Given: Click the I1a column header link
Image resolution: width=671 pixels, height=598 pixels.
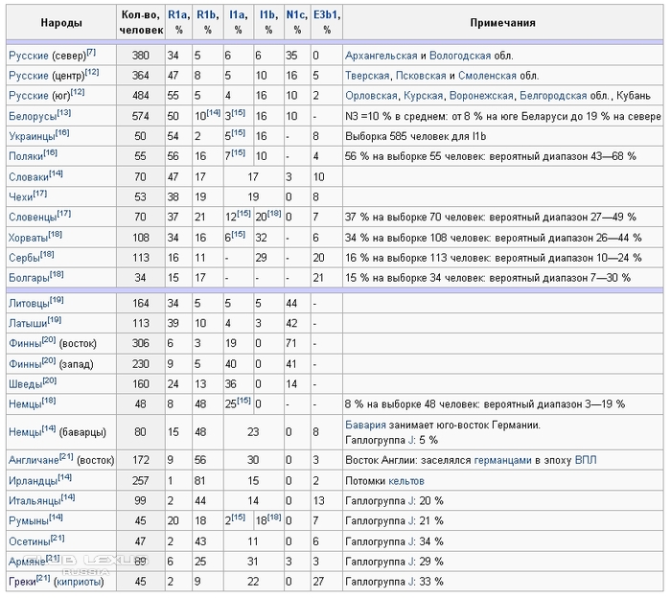Looking at the screenshot, I should (x=236, y=15).
